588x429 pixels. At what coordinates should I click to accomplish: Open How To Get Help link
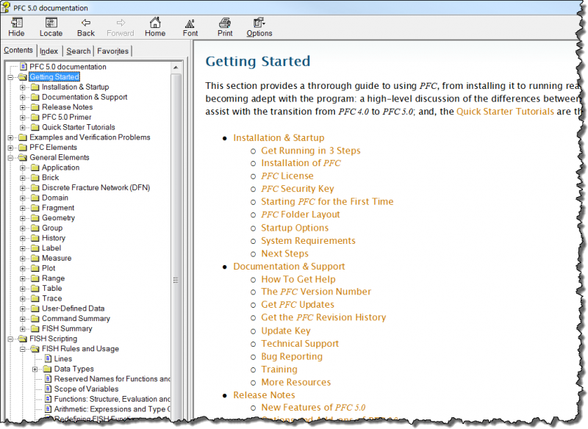(x=298, y=279)
